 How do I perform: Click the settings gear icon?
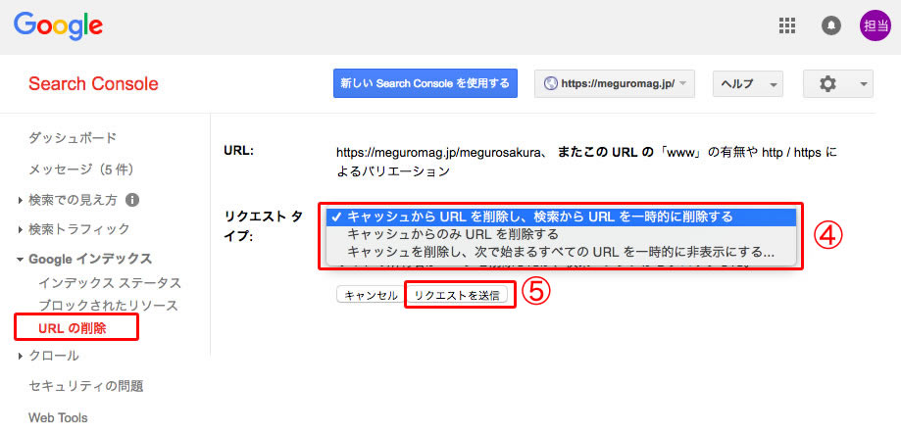tap(827, 84)
